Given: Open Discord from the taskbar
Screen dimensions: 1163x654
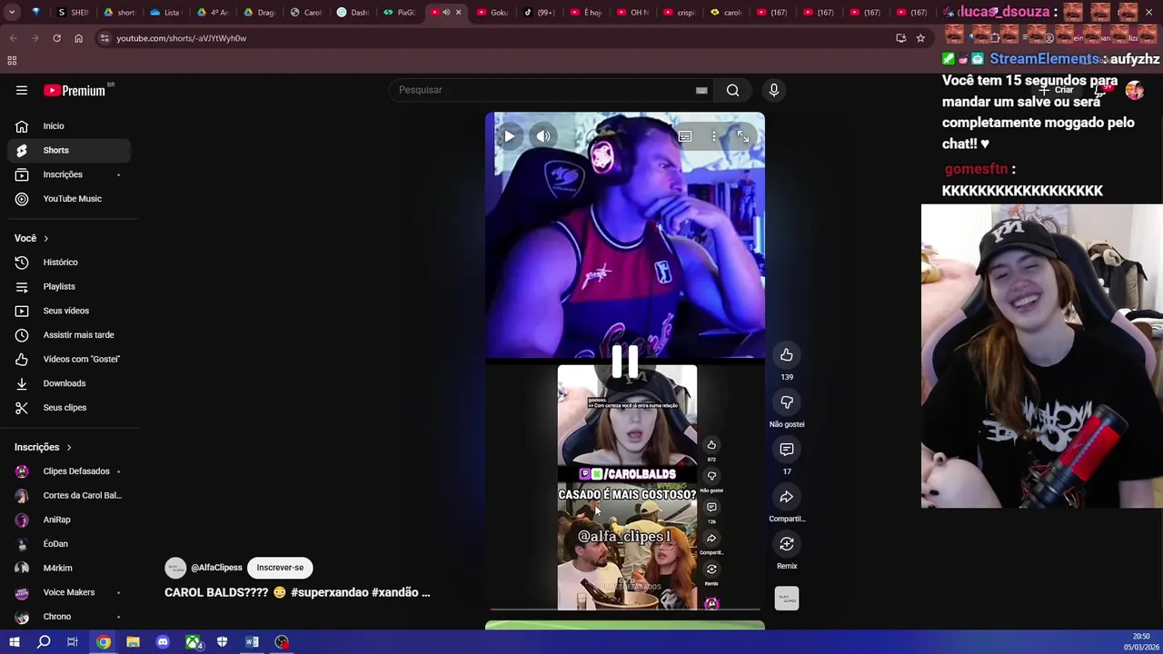Looking at the screenshot, I should [163, 642].
